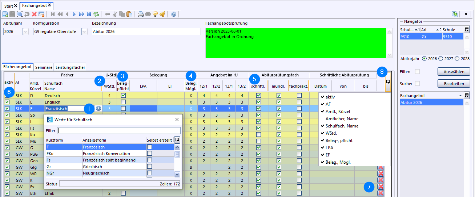Uncheck Belegpflicht for Deutsch
This screenshot has height=197, width=475.
click(x=123, y=95)
